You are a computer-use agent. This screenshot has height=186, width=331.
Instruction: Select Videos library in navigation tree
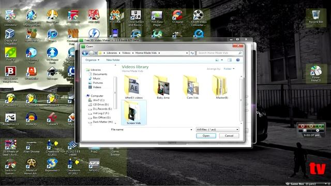97,87
